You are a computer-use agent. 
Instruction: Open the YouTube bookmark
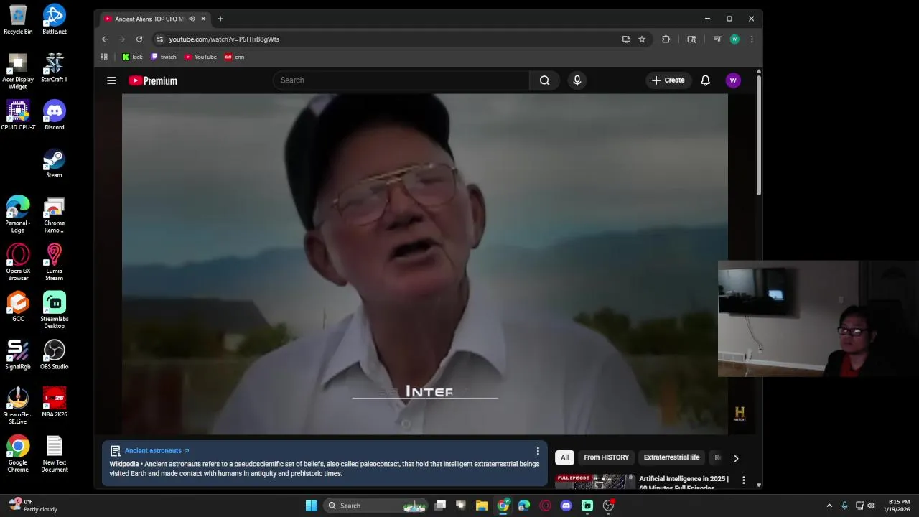point(200,57)
